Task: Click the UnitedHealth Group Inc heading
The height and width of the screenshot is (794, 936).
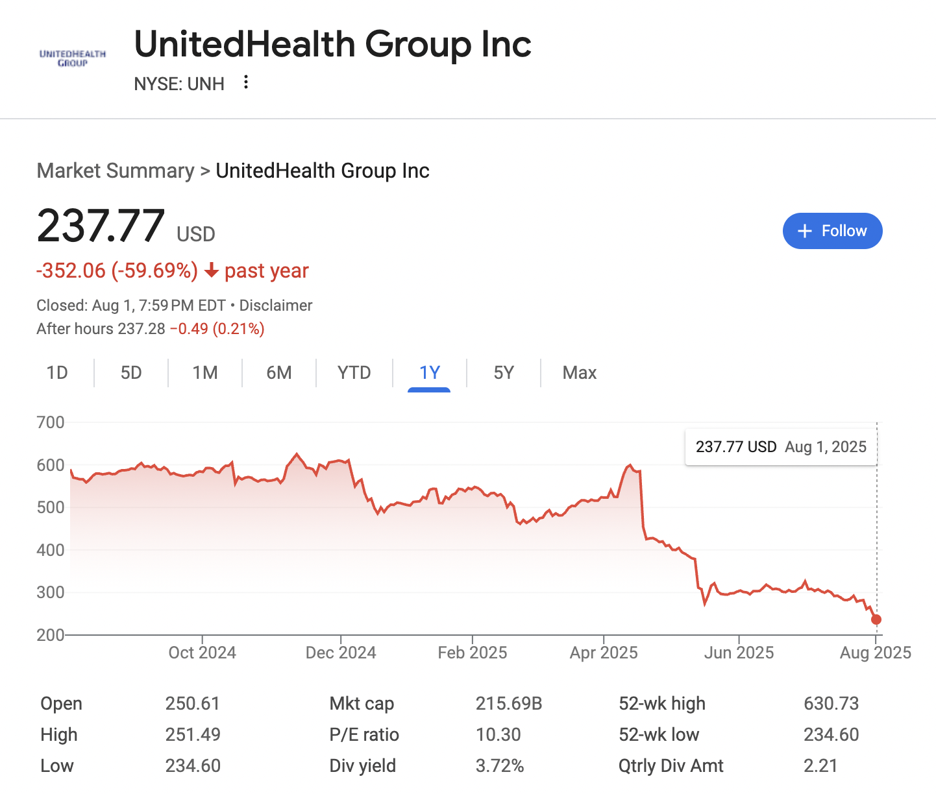Action: 333,44
